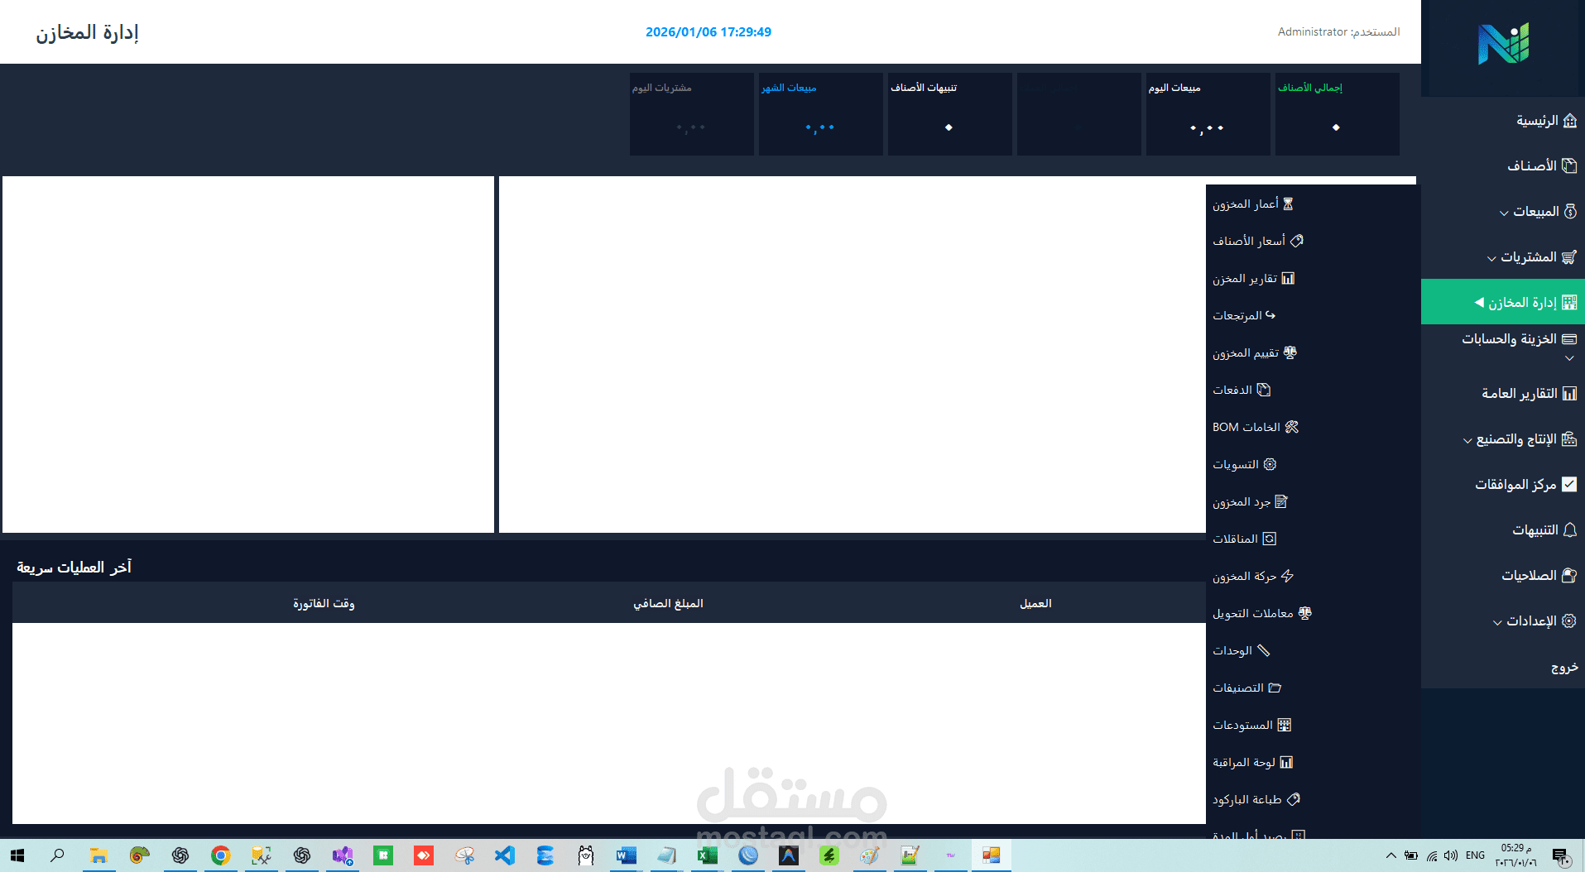The width and height of the screenshot is (1585, 872).
Task: Open لوحة المراقبة dashboard icon
Action: pos(1286,762)
